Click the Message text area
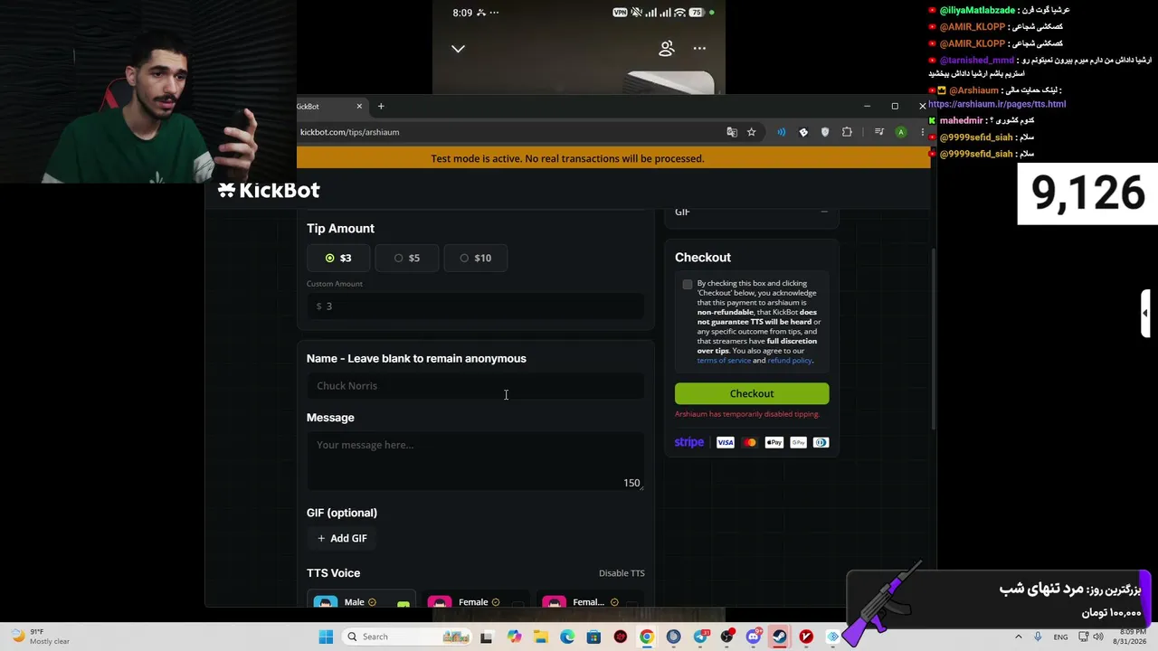Image resolution: width=1158 pixels, height=651 pixels. click(x=475, y=461)
